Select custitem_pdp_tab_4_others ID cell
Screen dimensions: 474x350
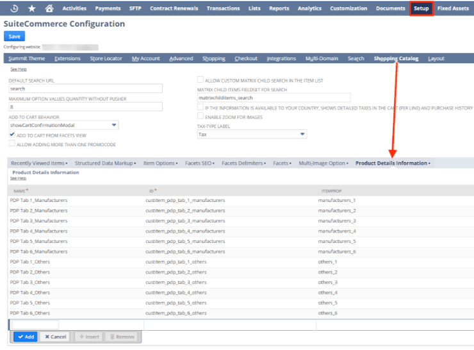[176, 292]
